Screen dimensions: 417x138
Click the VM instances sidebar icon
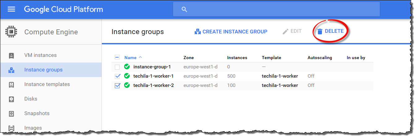click(x=11, y=55)
